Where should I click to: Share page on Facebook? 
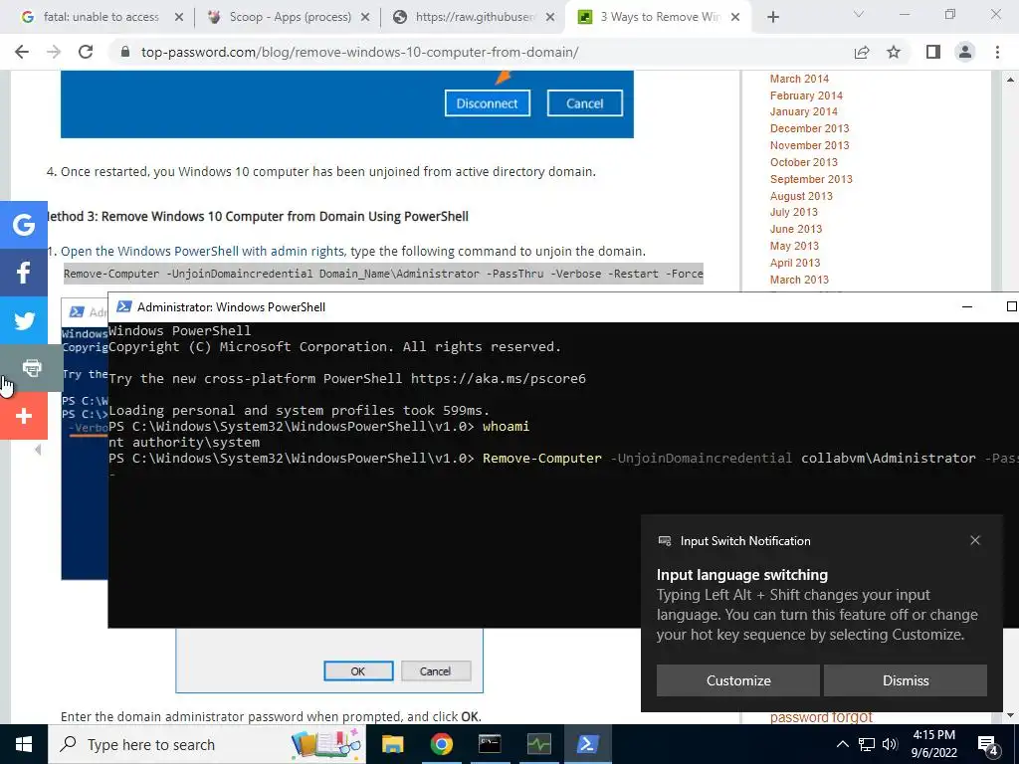24,273
